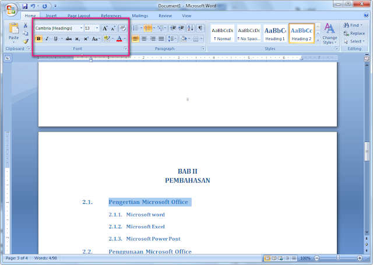
Task: Increase the paragraph indent
Action: click(181, 28)
